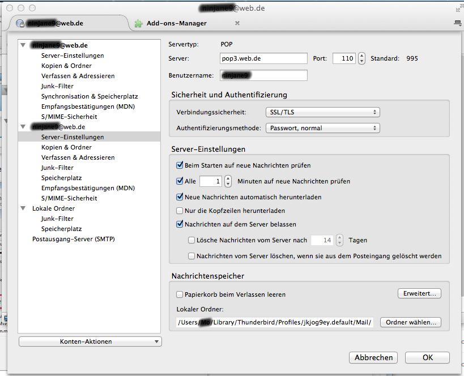Screen dimensions: 464x376
Task: Close the Add-ons-Manager tab
Action: point(237,23)
